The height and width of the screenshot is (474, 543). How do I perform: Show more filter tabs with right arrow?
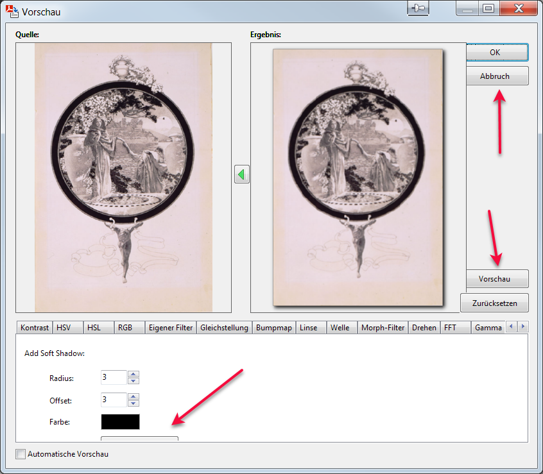tap(523, 326)
